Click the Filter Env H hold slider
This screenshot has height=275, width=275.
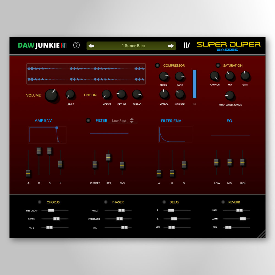point(172,173)
